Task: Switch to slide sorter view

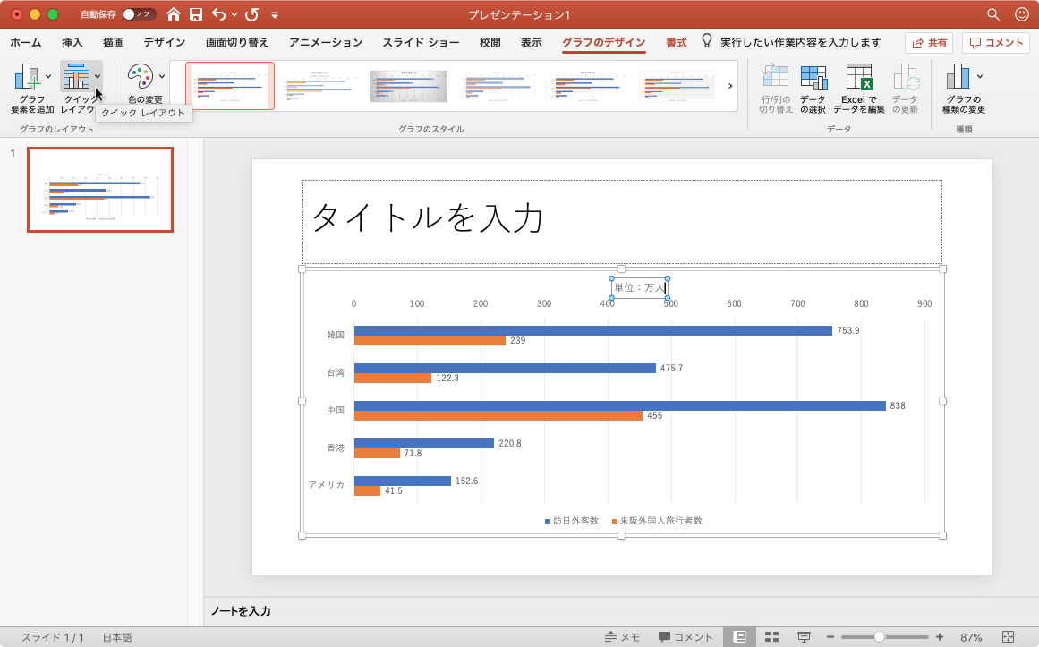Action: coord(772,637)
